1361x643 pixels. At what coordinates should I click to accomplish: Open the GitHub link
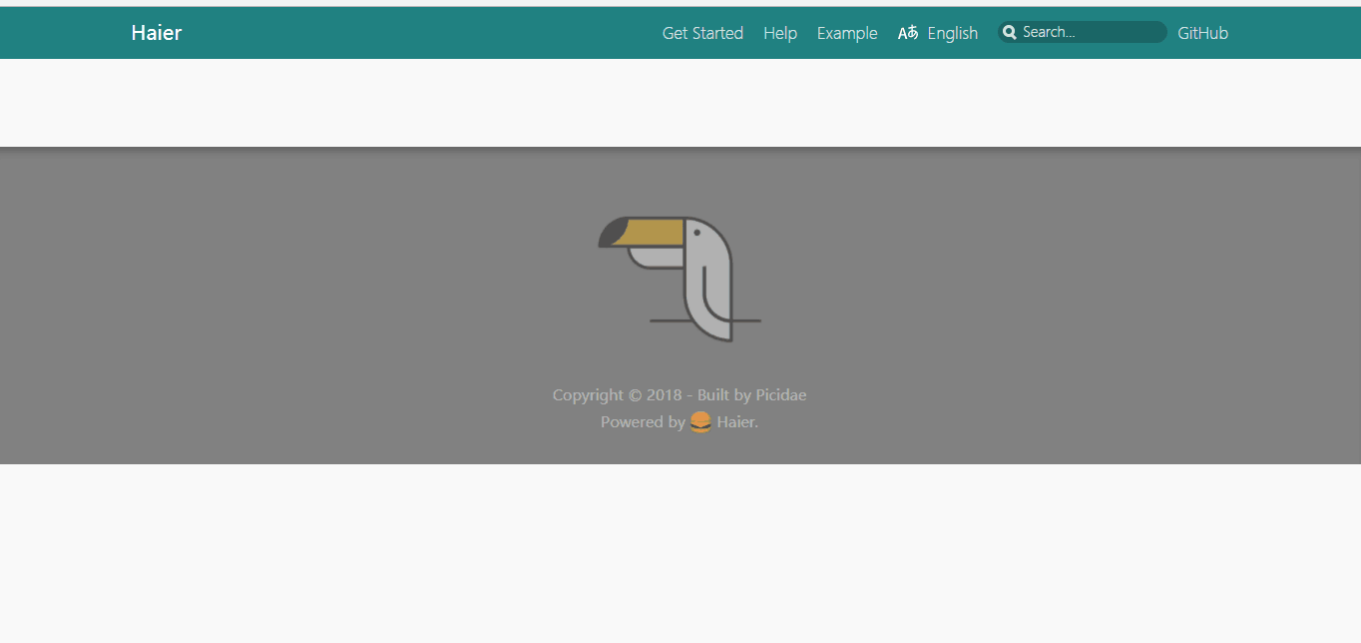click(1202, 33)
